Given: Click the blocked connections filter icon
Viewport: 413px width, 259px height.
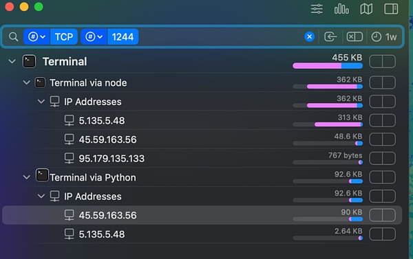Looking at the screenshot, I should coord(354,37).
